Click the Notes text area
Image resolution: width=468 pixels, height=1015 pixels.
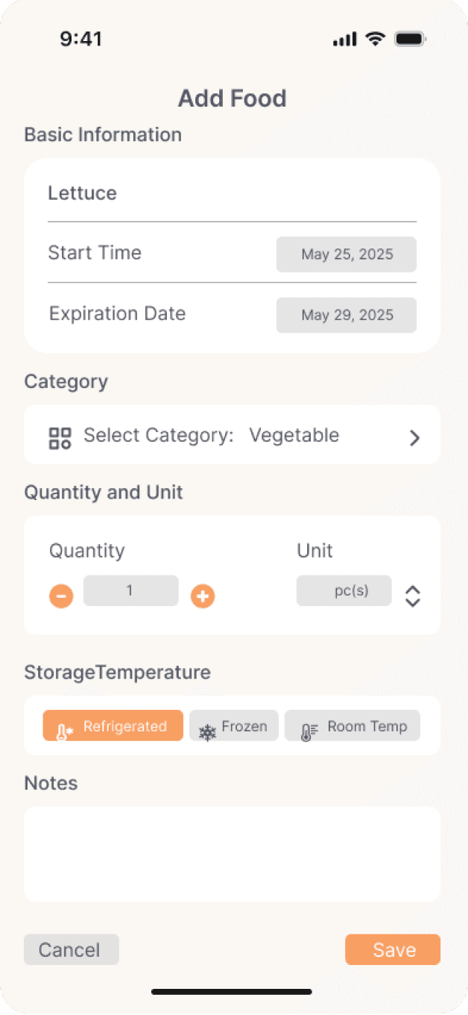pyautogui.click(x=232, y=854)
